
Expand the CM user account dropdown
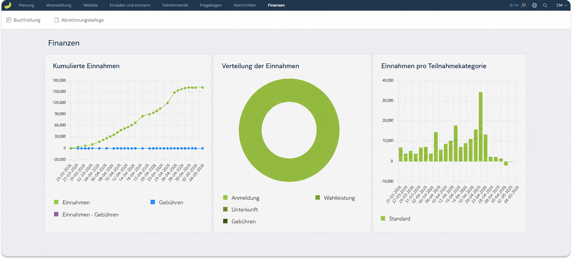pyautogui.click(x=562, y=5)
